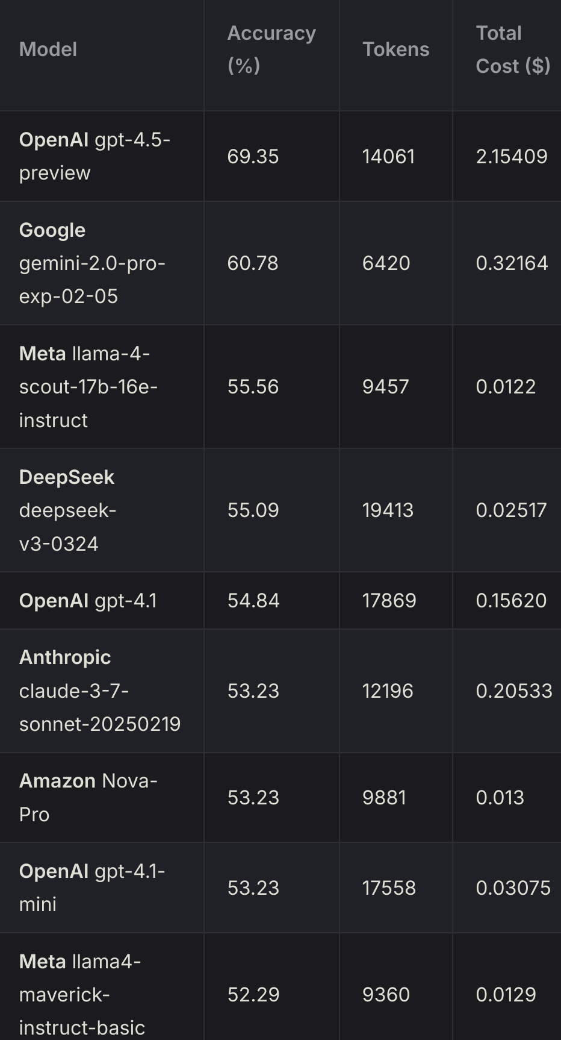Select the Google gemini-2.0-pro-exp-02-05 cell
Viewport: 561px width, 1040px height.
(x=92, y=263)
